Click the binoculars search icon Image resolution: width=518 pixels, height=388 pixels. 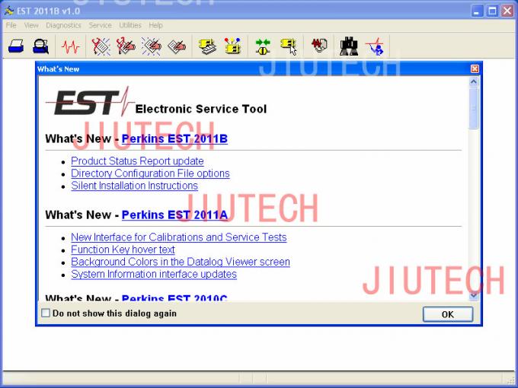click(349, 46)
